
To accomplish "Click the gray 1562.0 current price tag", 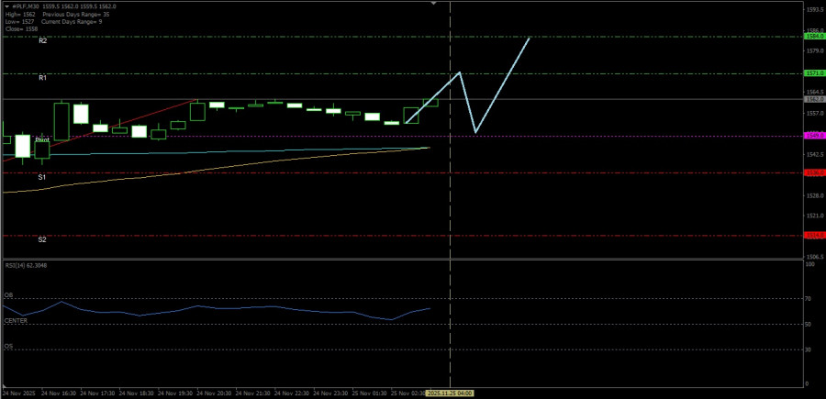I will point(813,98).
